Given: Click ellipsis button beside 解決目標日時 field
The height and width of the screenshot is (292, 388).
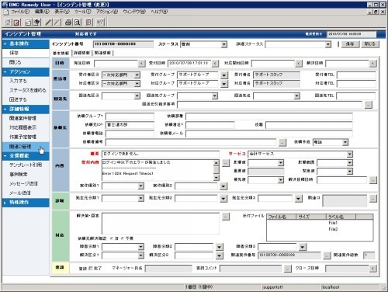Looking at the screenshot, I should click(372, 180).
